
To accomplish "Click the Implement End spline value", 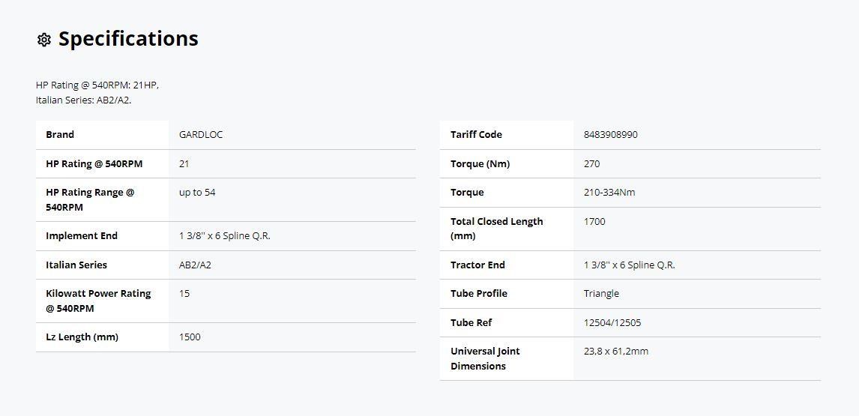I will [x=225, y=236].
